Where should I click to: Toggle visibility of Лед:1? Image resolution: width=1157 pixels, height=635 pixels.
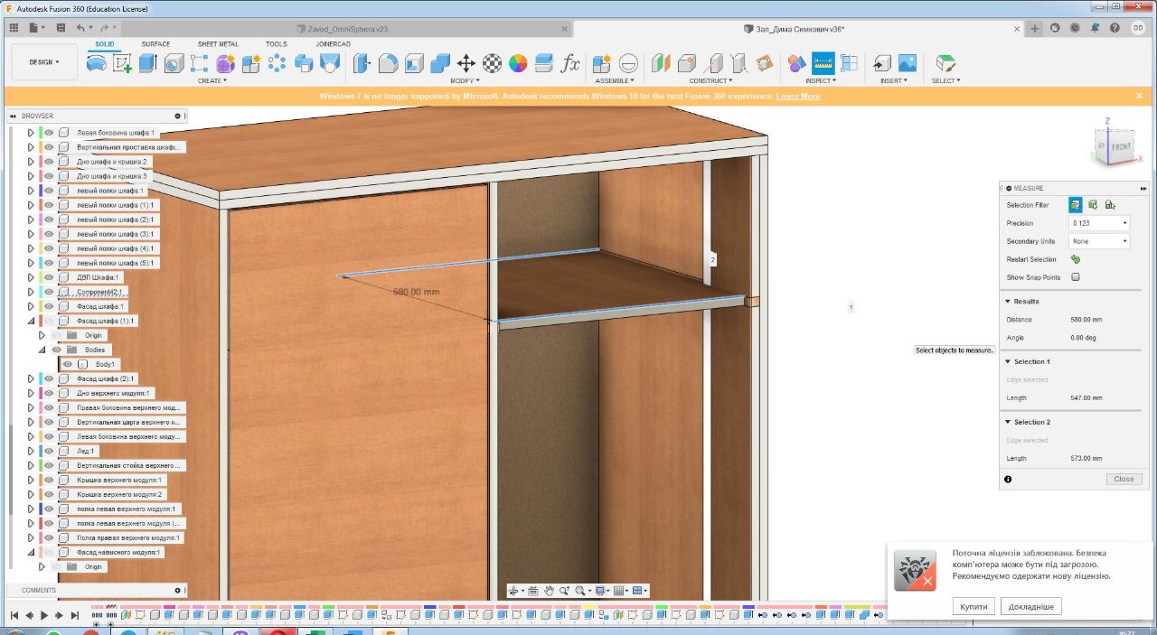[x=49, y=451]
